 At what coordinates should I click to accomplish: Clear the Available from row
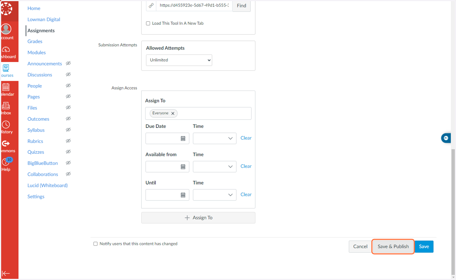click(246, 166)
